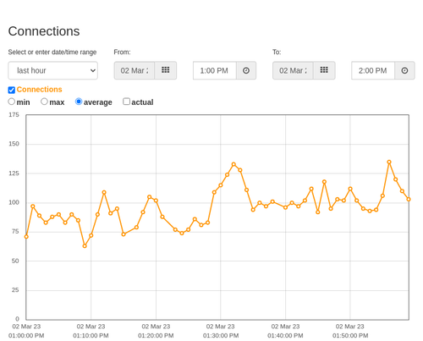Click the peak data point near 01:32 PM

(x=233, y=164)
